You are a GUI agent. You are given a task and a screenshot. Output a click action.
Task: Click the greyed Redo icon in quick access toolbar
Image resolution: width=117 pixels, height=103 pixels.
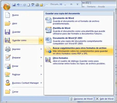pyautogui.click(x=25, y=5)
